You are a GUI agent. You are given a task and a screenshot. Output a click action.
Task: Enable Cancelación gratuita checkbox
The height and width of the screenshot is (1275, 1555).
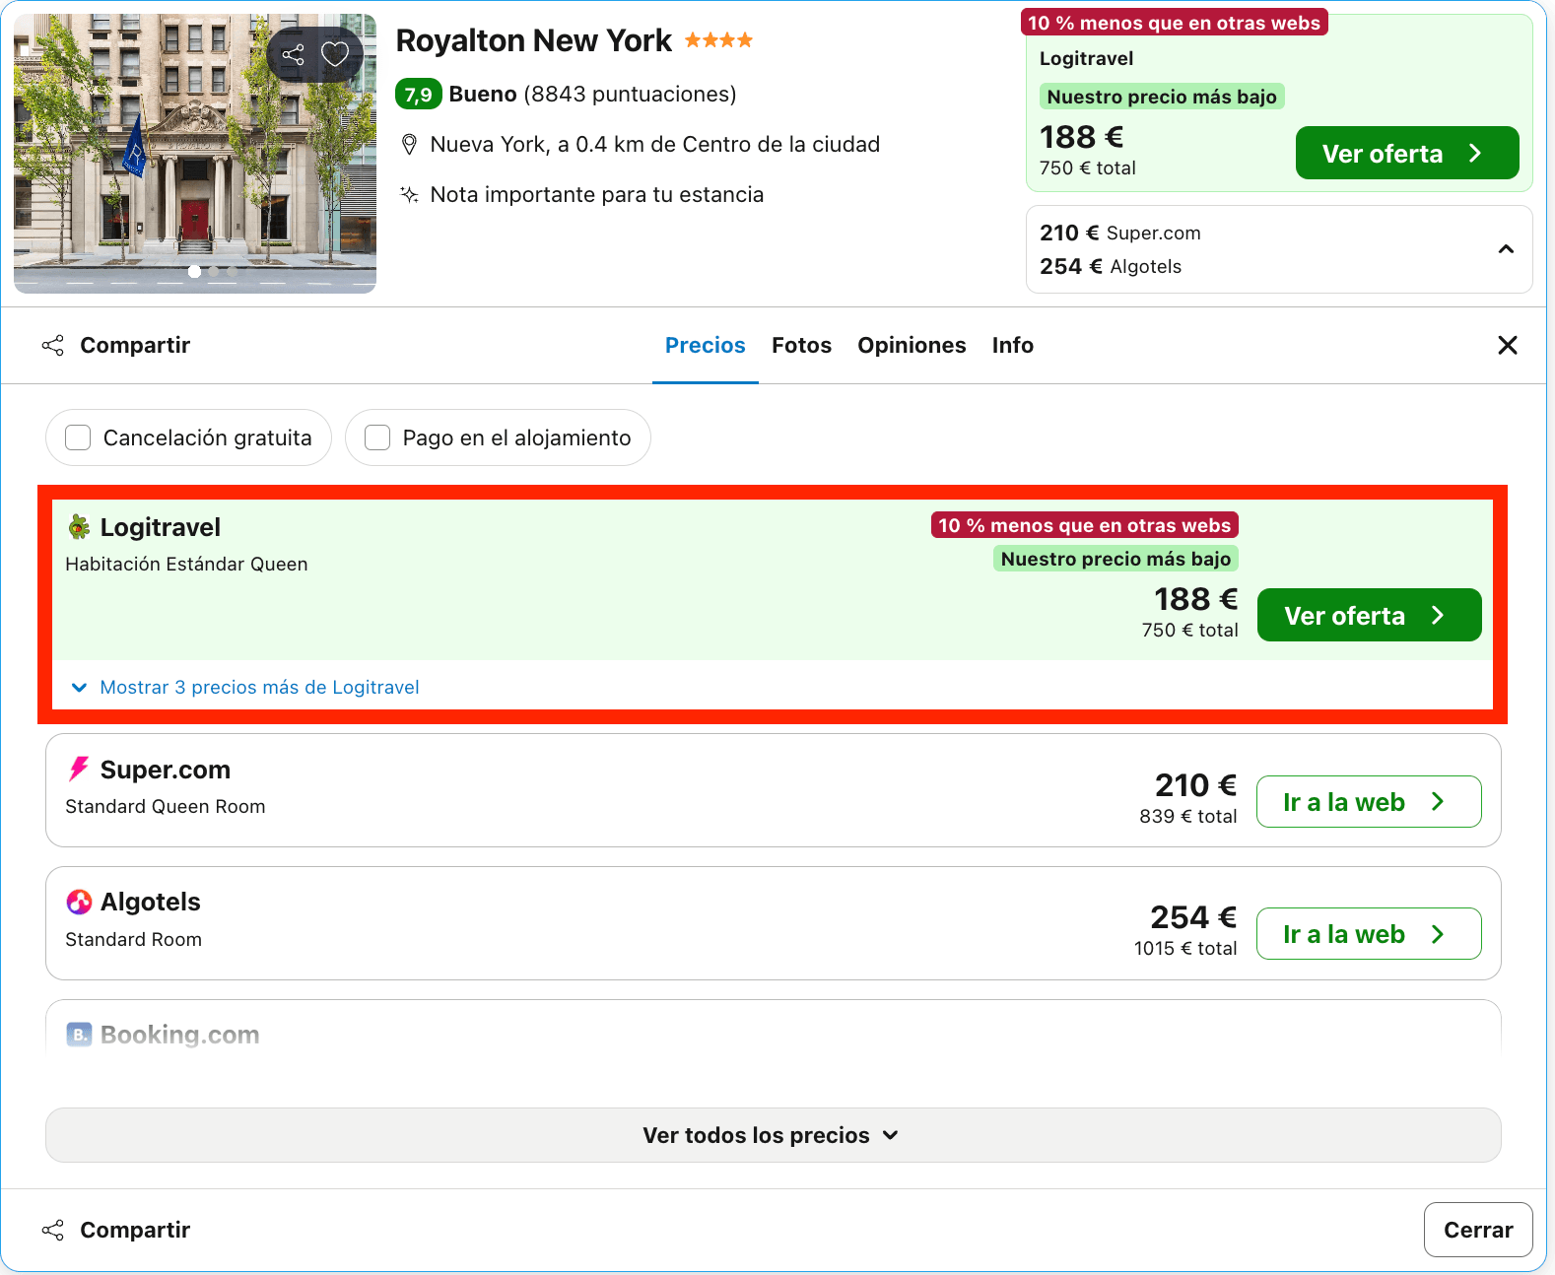(x=78, y=437)
